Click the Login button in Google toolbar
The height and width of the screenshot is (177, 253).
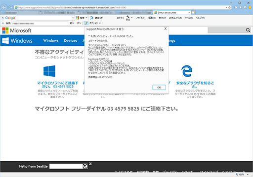click(121, 18)
